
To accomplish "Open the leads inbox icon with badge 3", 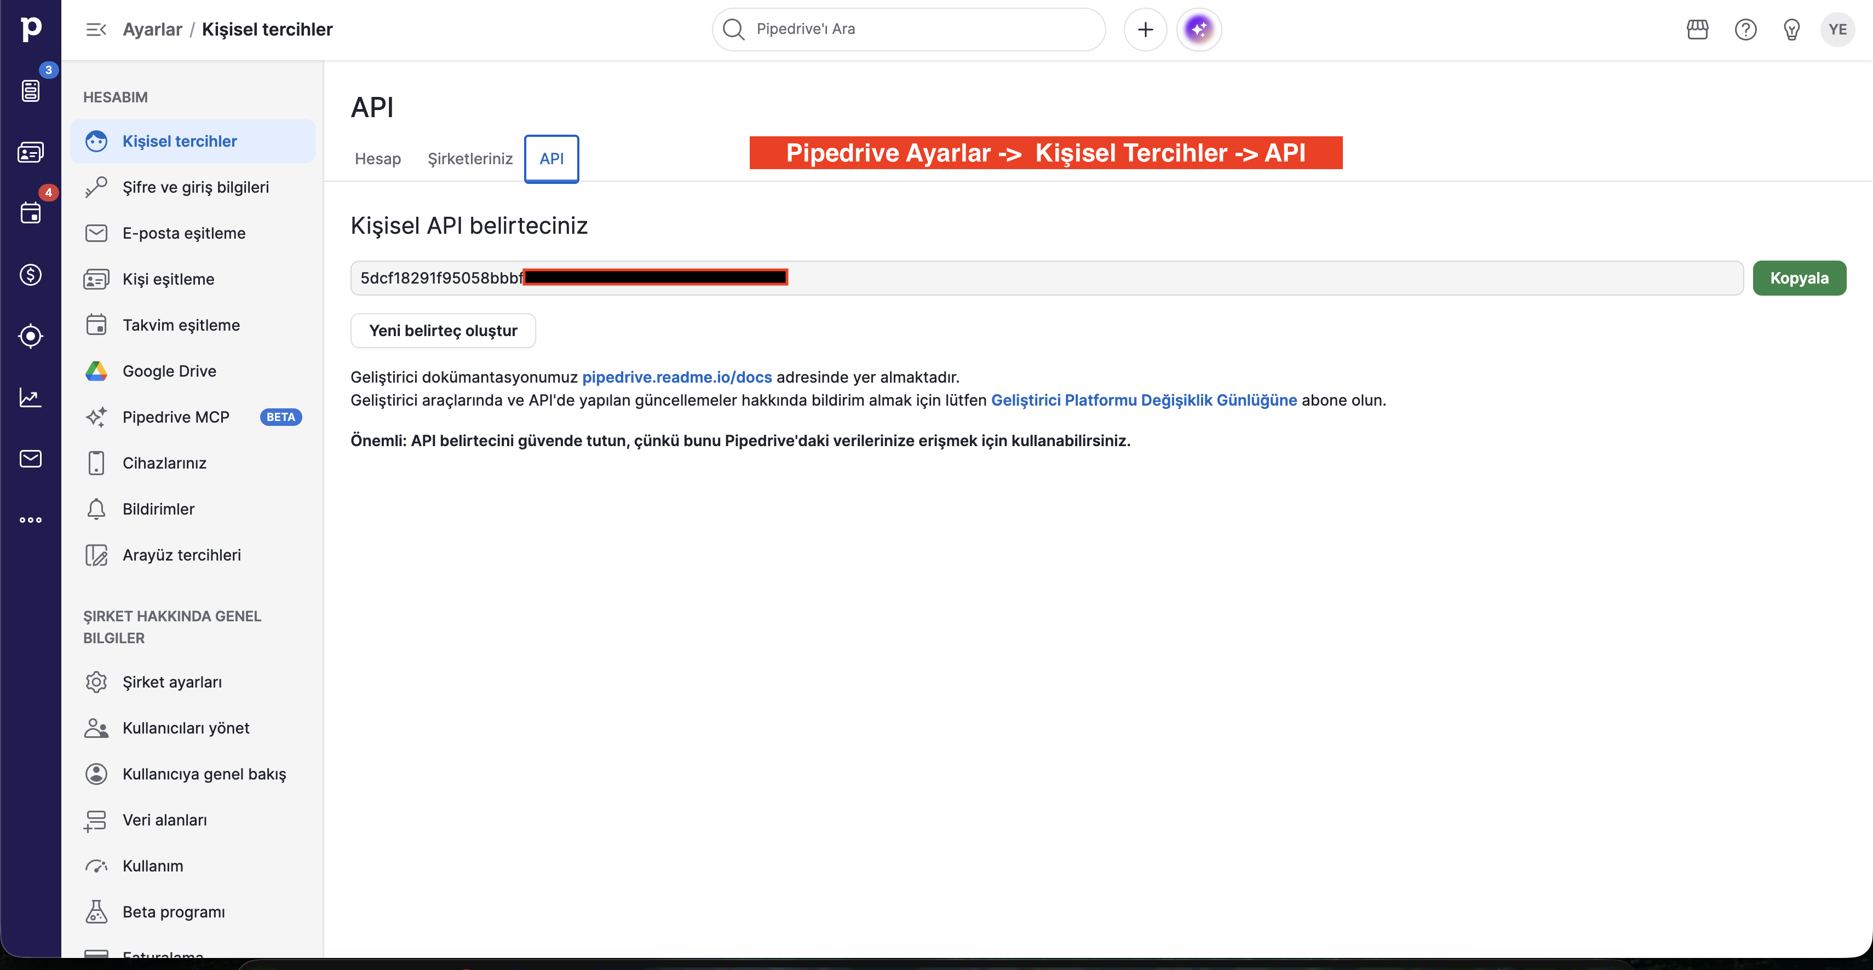I will 31,91.
